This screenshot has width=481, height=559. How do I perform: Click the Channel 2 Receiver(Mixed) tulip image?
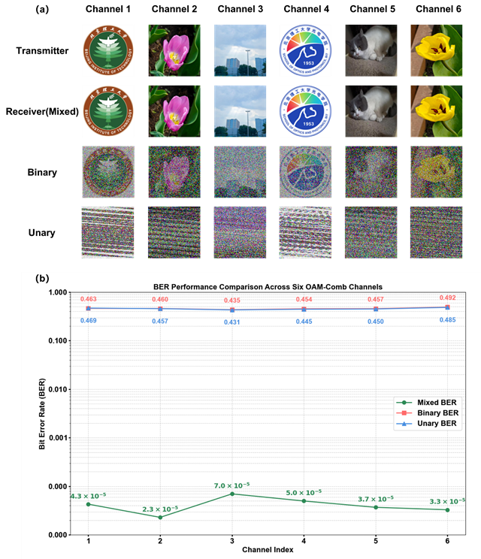coord(174,111)
